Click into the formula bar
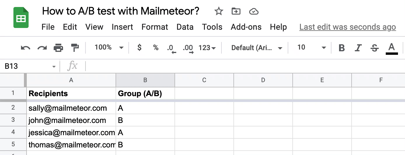The width and height of the screenshot is (405, 155). click(245, 66)
